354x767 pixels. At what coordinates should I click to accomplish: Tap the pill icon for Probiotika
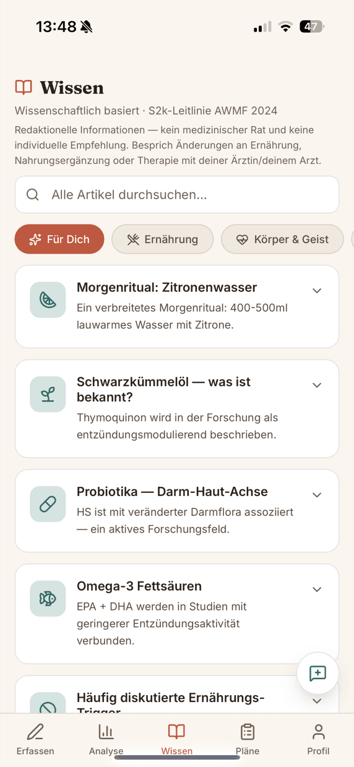click(48, 504)
